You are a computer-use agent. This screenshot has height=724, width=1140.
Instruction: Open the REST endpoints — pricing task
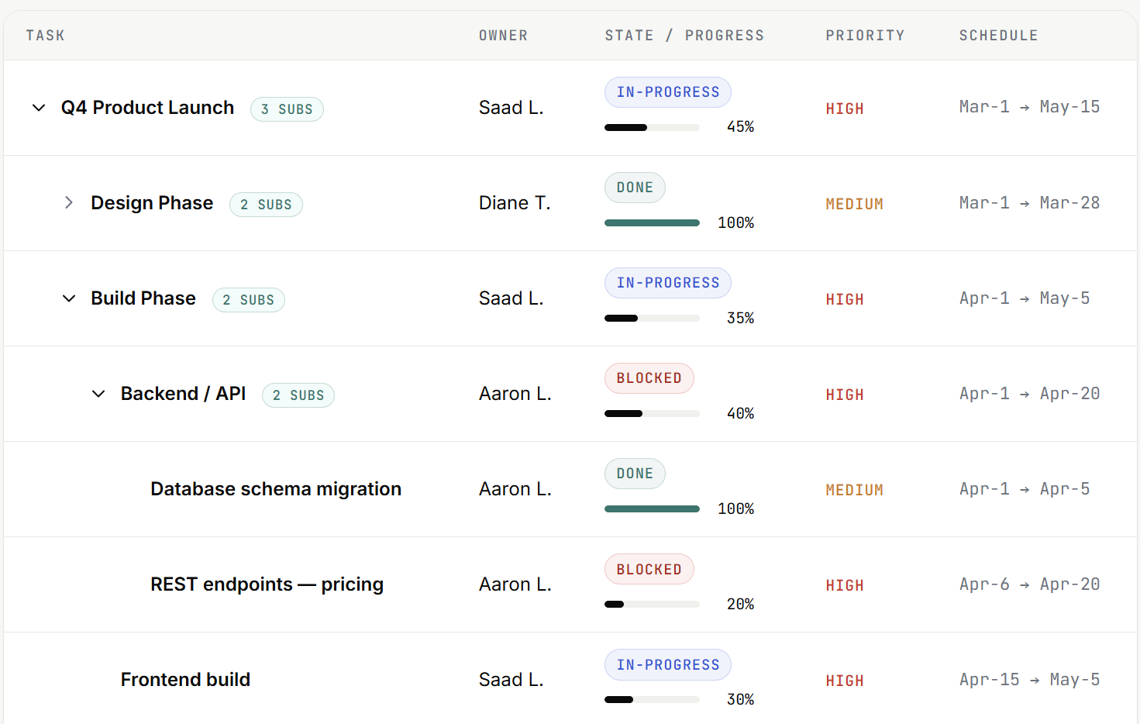(267, 584)
